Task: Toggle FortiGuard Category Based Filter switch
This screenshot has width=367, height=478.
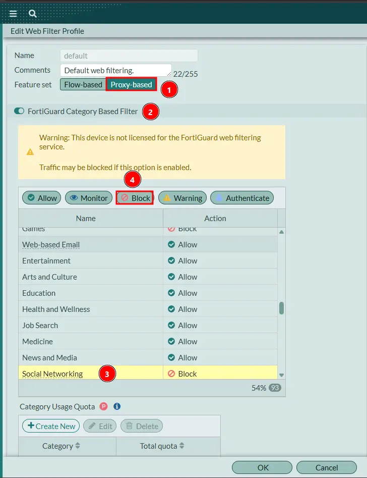Action: 19,111
